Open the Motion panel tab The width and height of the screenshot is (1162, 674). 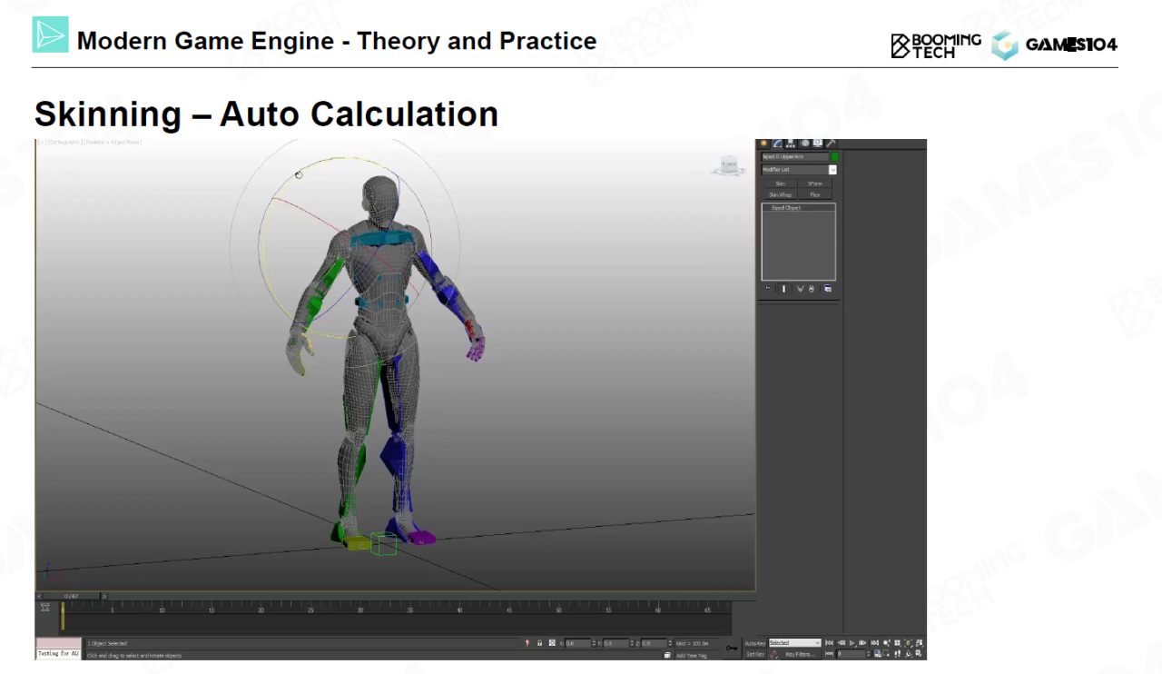point(804,144)
